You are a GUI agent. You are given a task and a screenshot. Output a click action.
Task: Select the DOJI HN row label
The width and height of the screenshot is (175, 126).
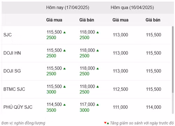click(12, 53)
